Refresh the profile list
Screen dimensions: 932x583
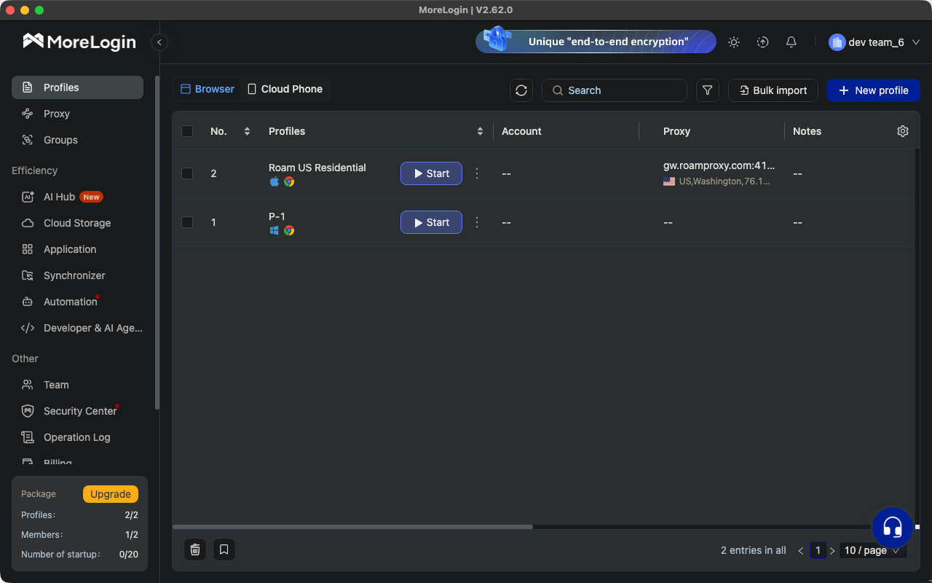point(521,90)
